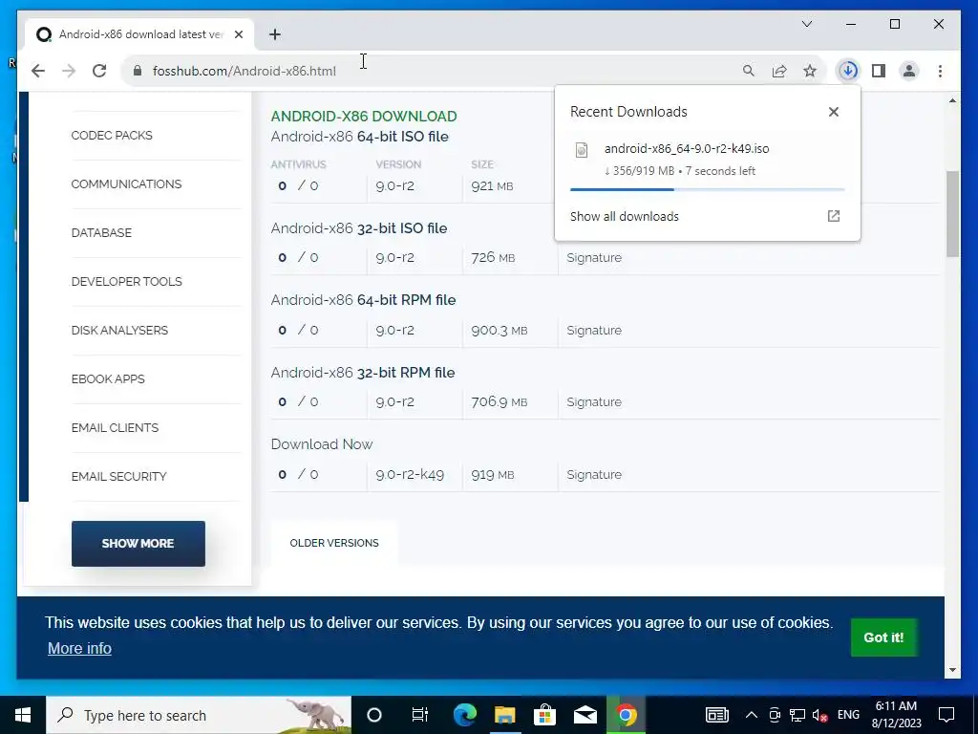Open Mail app from taskbar
The width and height of the screenshot is (978, 734).
click(x=585, y=715)
